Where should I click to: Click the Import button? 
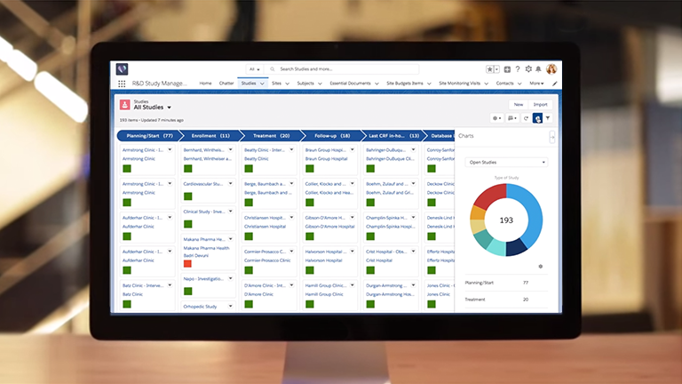click(540, 104)
